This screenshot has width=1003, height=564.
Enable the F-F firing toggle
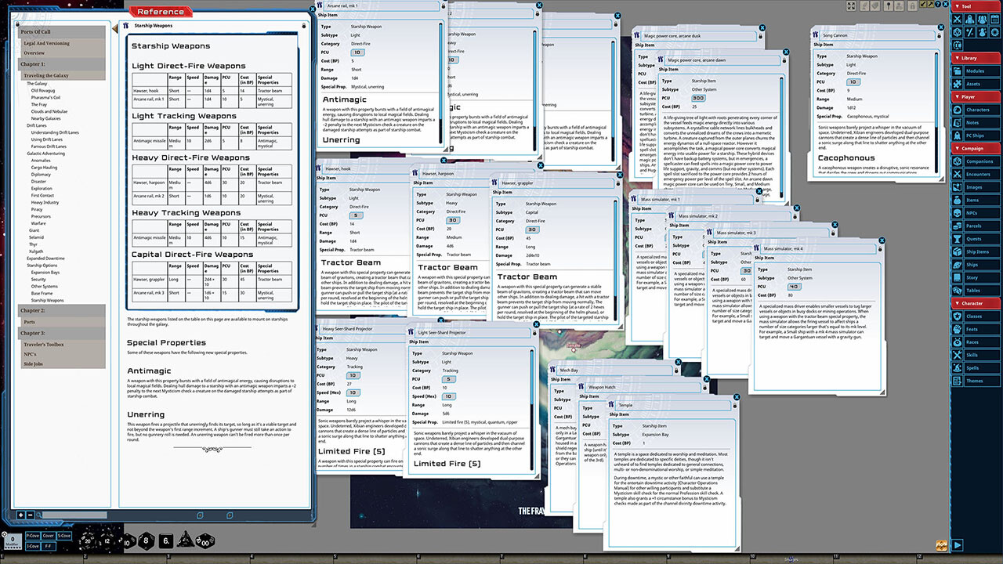tap(48, 546)
